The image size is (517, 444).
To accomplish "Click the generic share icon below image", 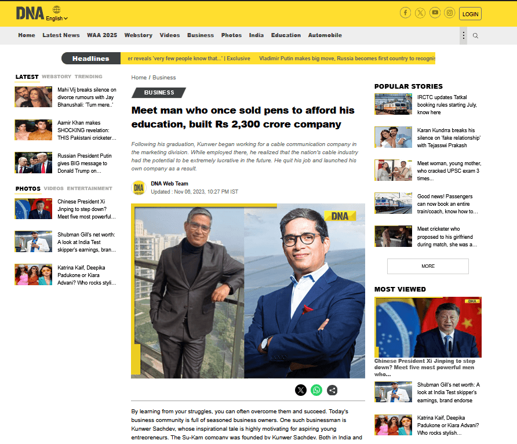I will click(x=332, y=390).
